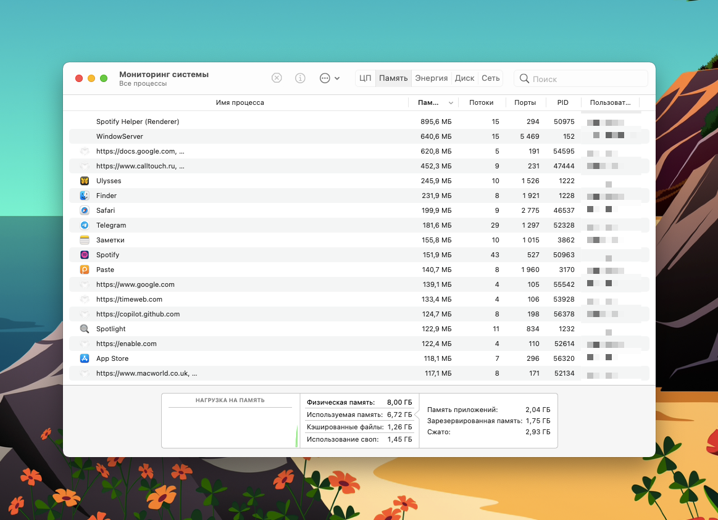Maximize window with the green button
The width and height of the screenshot is (718, 520).
pyautogui.click(x=104, y=78)
